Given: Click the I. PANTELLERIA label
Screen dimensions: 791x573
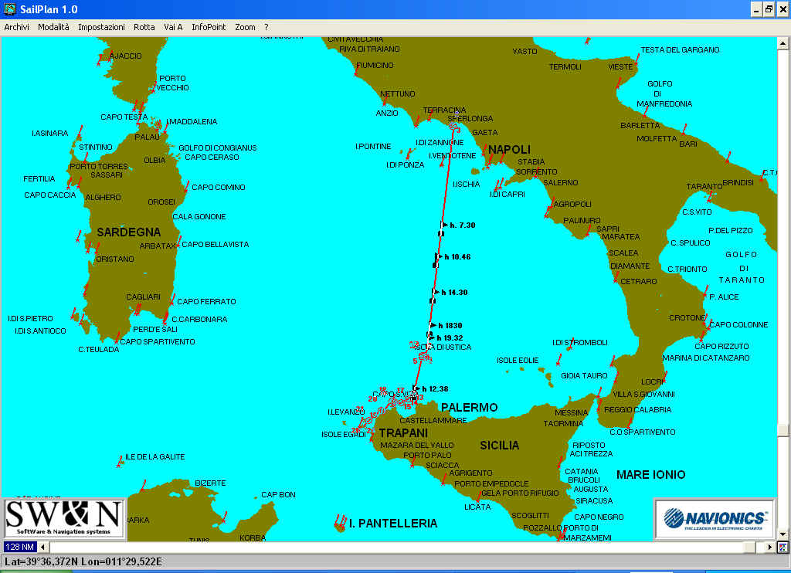Looking at the screenshot, I should click(x=393, y=524).
